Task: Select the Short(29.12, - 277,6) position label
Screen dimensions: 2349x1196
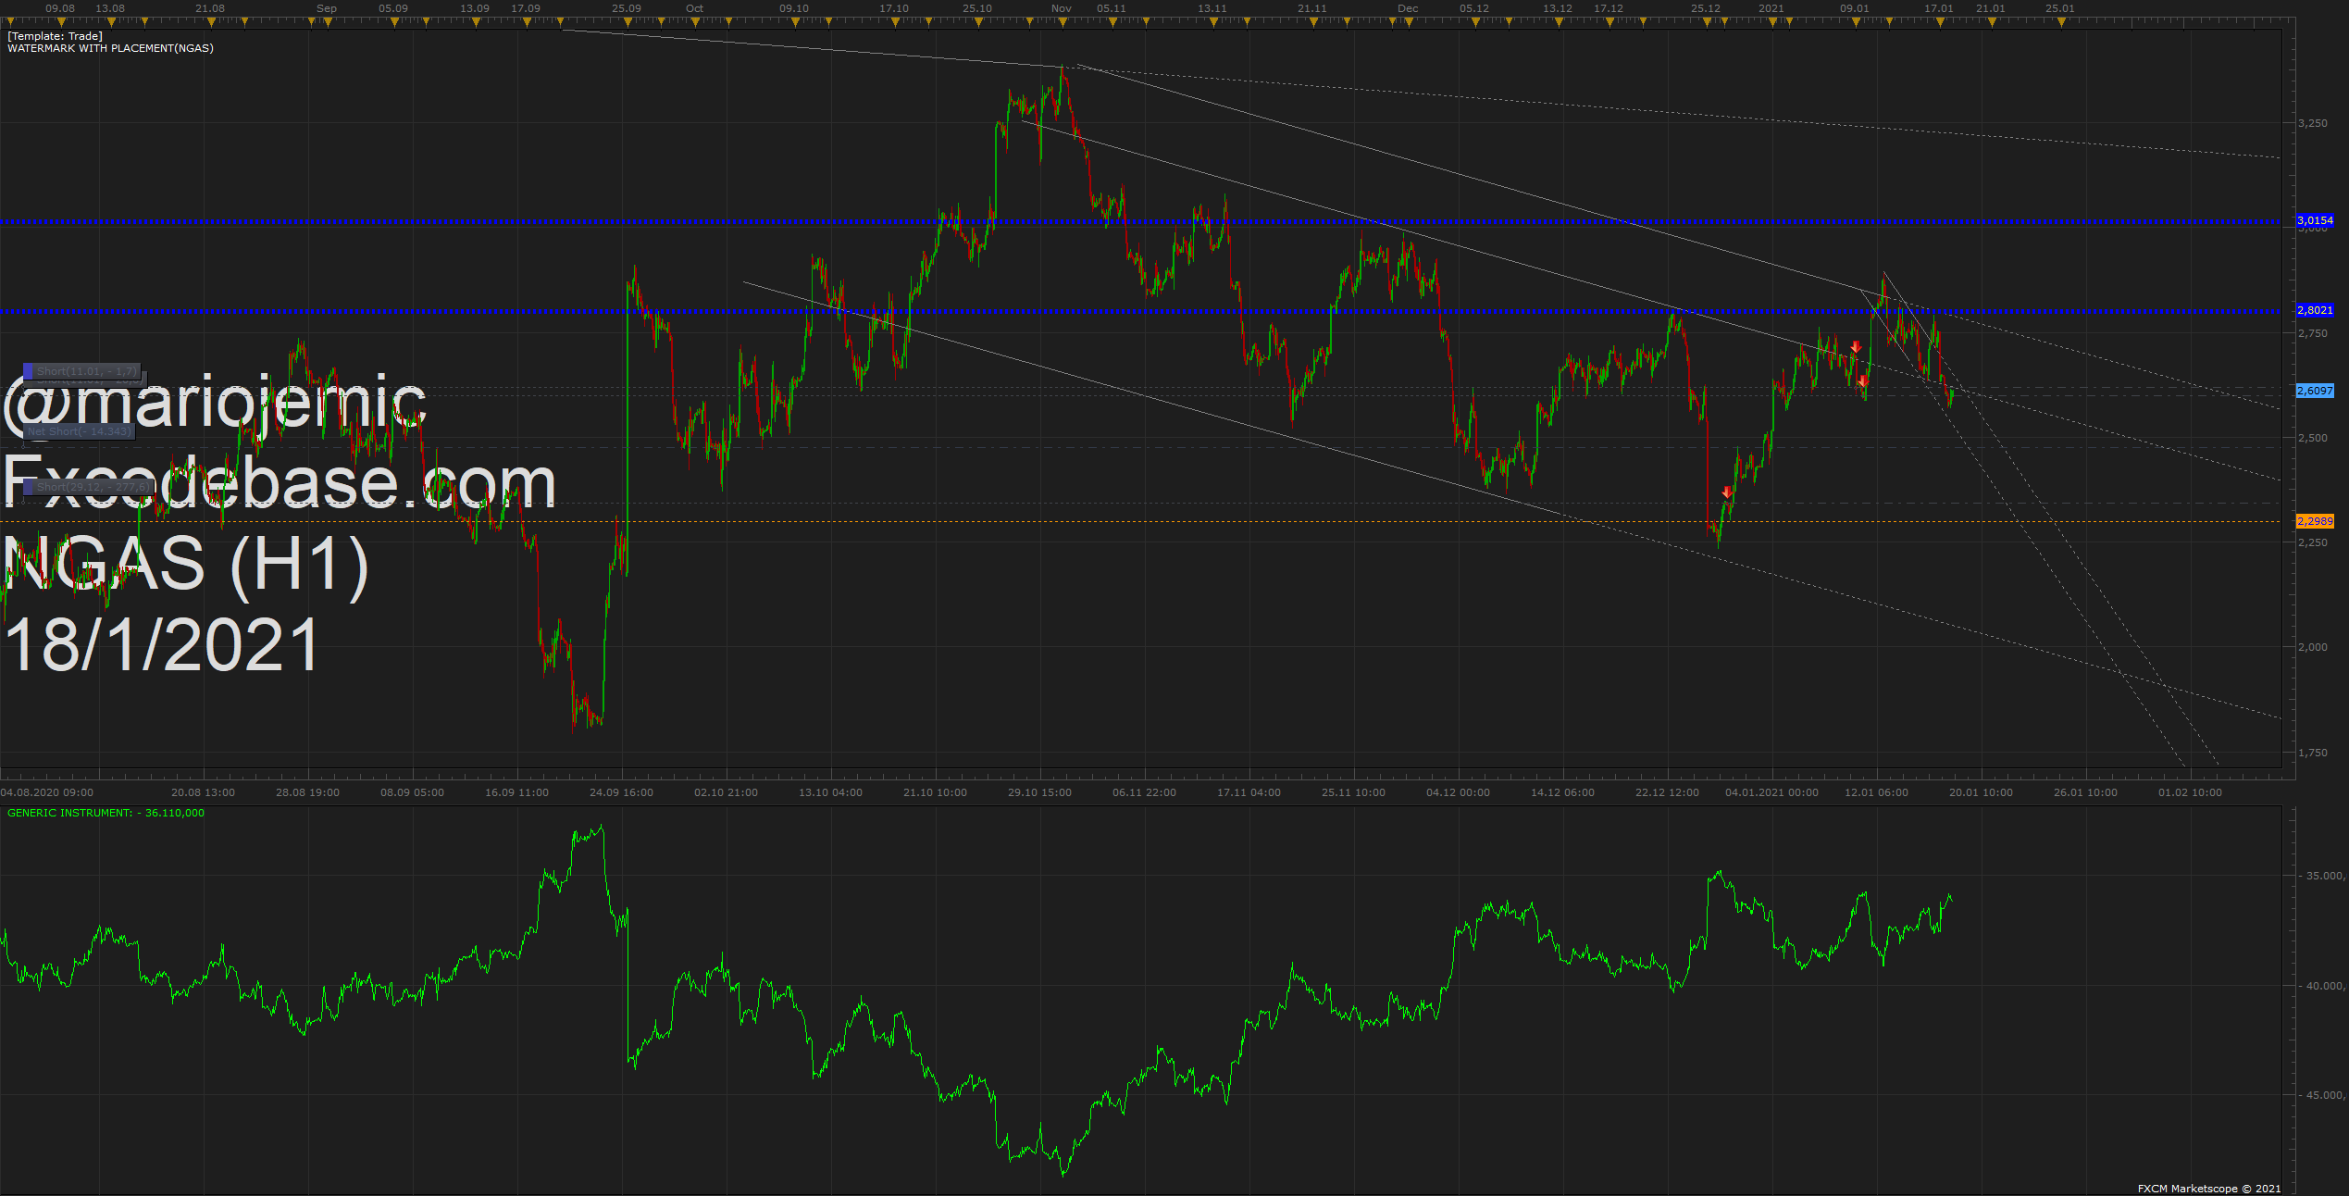Action: coord(86,487)
